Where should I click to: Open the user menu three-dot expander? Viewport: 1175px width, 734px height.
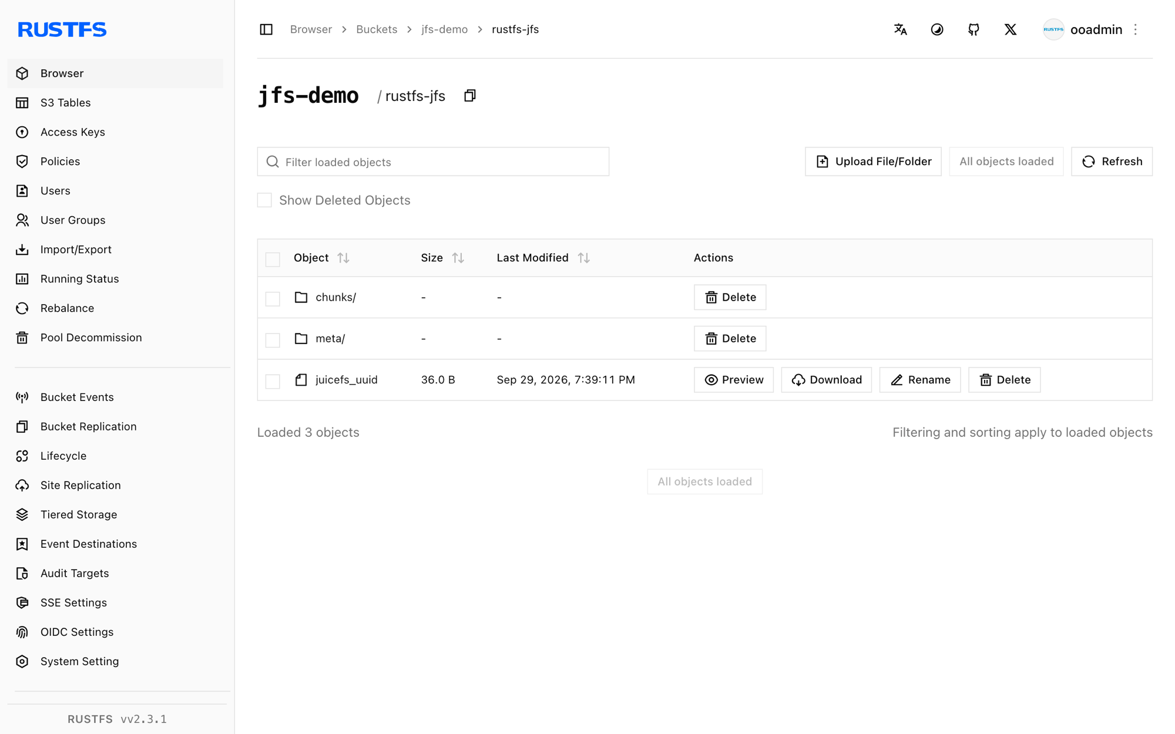click(x=1136, y=29)
